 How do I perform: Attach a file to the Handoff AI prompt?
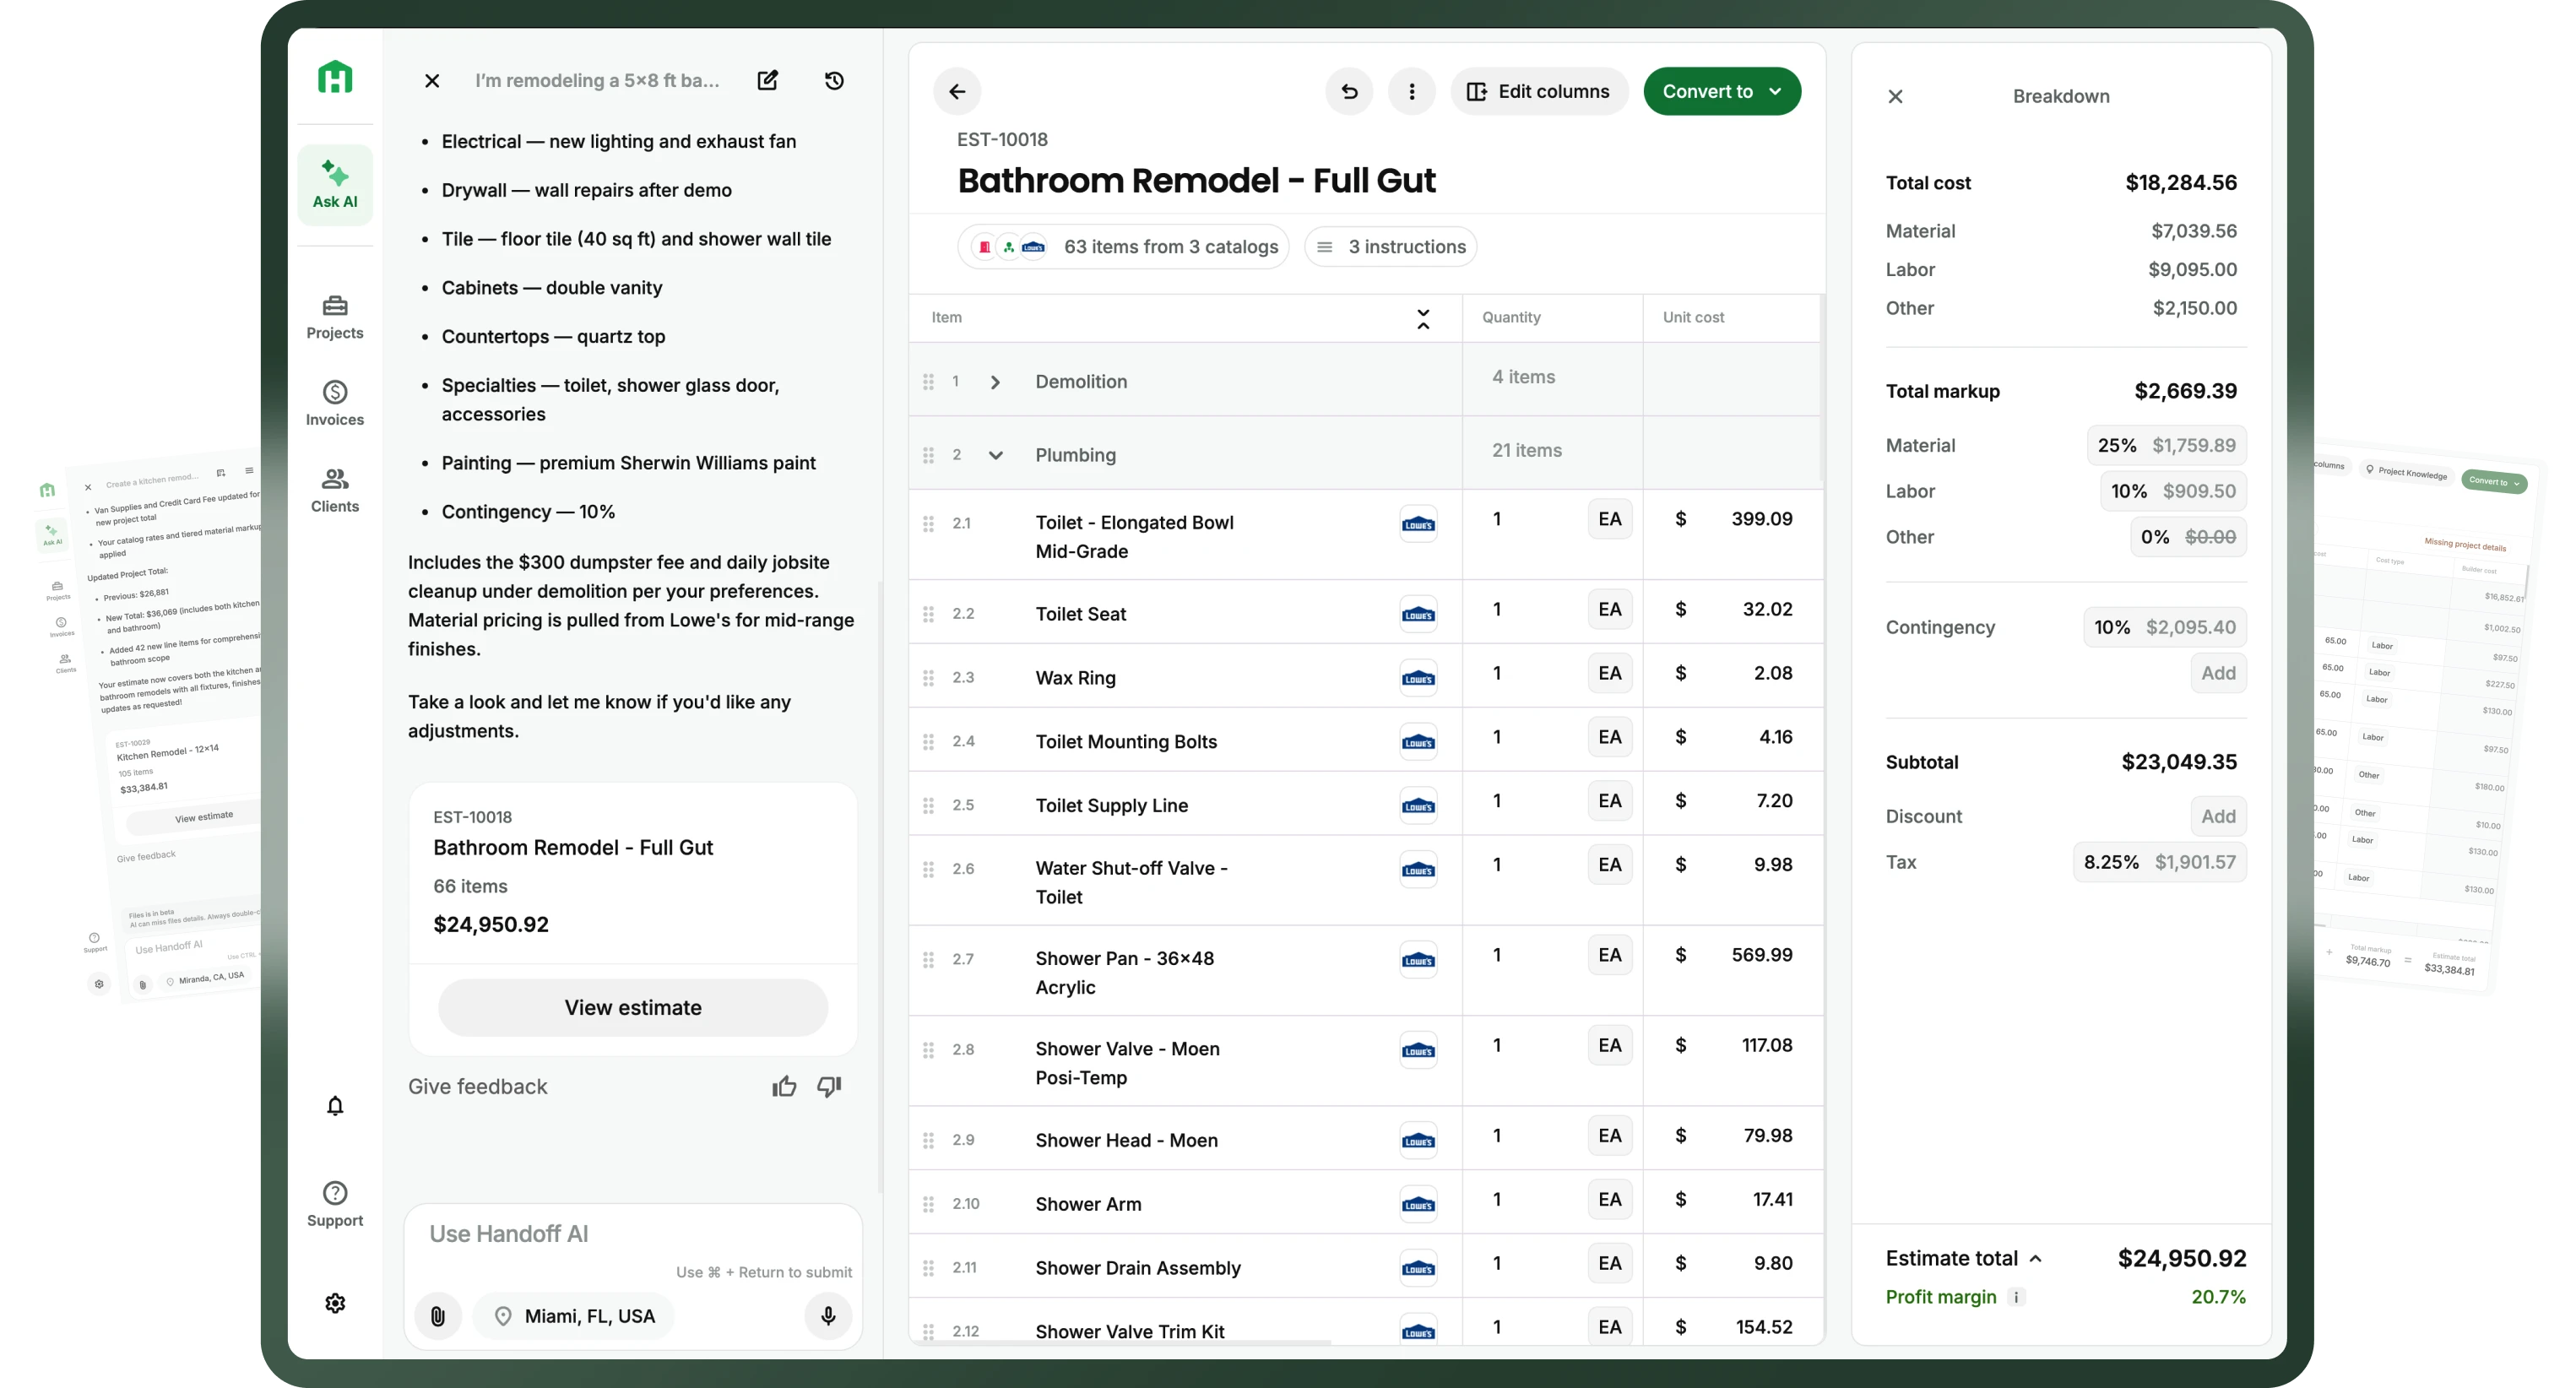[437, 1316]
